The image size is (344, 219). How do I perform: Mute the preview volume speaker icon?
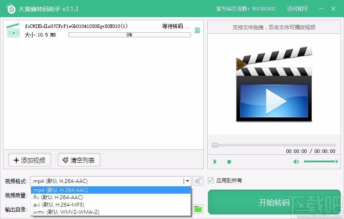click(x=296, y=161)
